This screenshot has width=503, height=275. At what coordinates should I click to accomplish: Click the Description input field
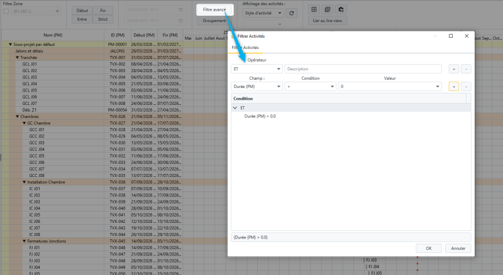[x=365, y=68]
